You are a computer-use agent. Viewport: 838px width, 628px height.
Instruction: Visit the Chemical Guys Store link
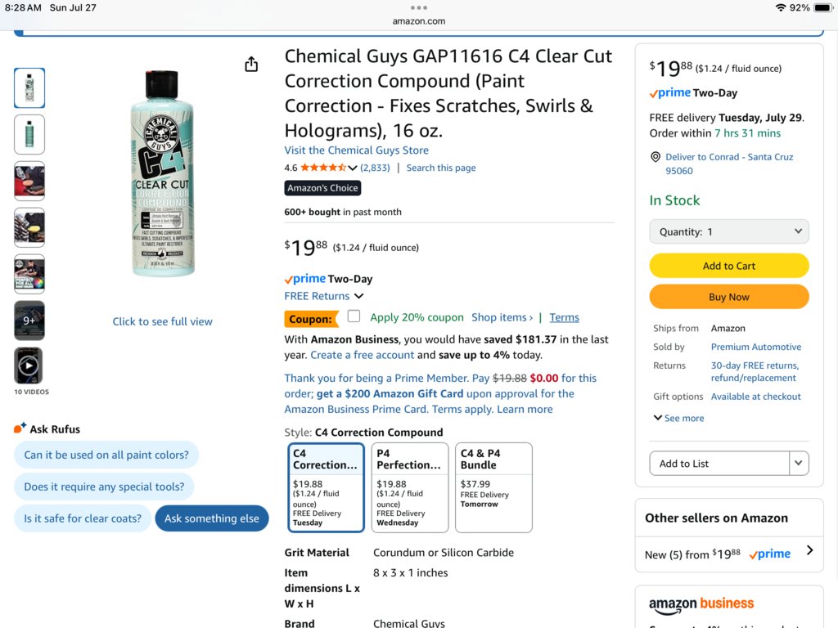357,150
